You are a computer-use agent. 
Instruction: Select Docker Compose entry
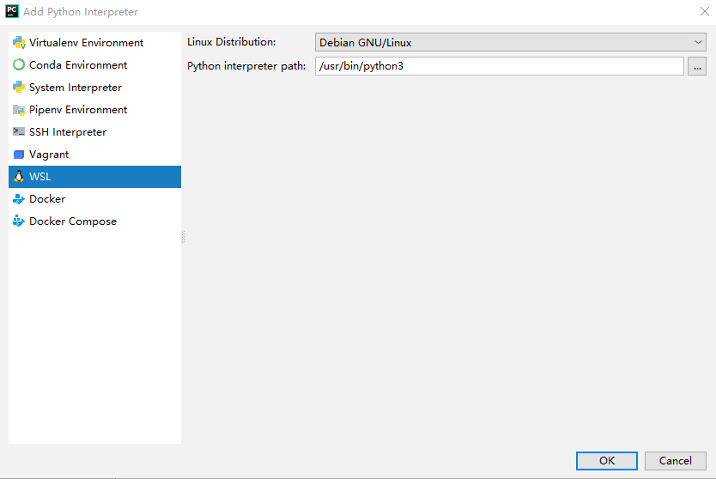point(95,221)
